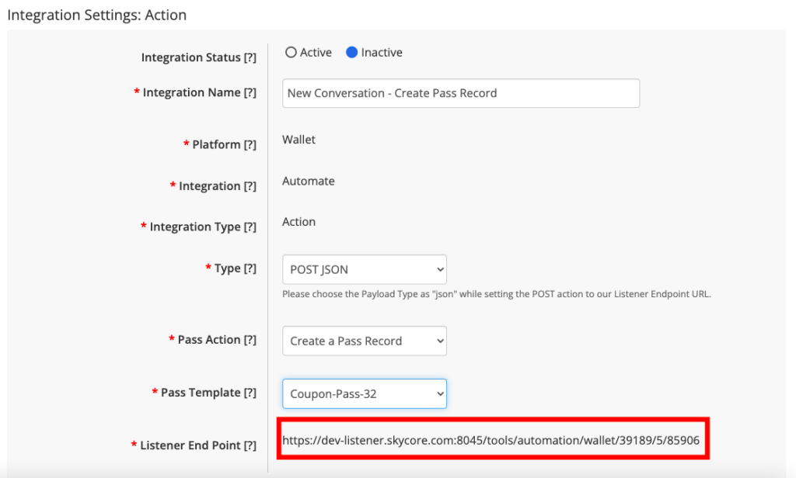The height and width of the screenshot is (478, 796).
Task: Click the [?] help next to Platform
Action: (x=250, y=144)
